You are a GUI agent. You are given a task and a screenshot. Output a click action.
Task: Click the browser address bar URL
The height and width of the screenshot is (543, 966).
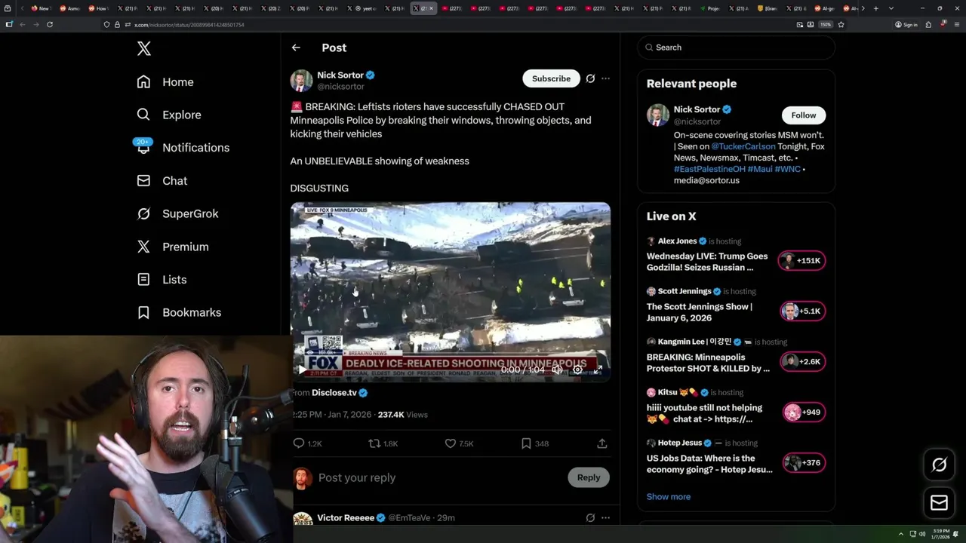[189, 25]
